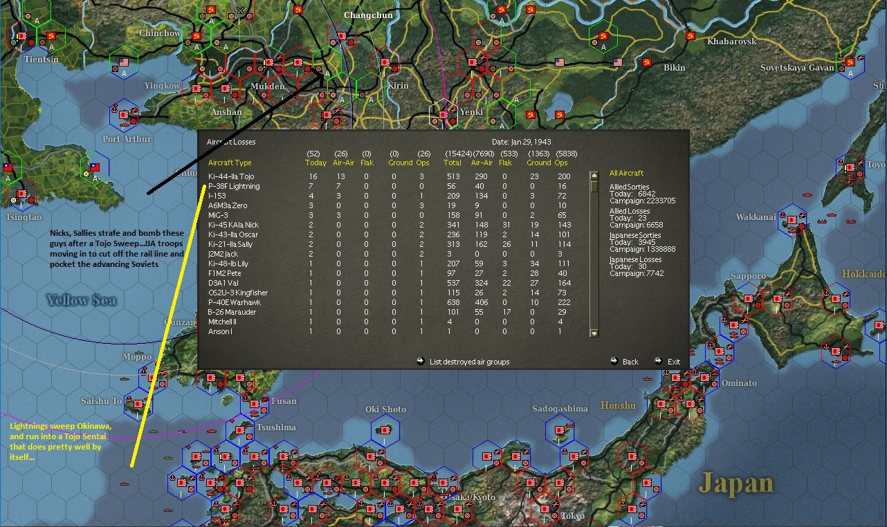
Task: Select the Japanese flag unit above Kirin
Action: (384, 62)
